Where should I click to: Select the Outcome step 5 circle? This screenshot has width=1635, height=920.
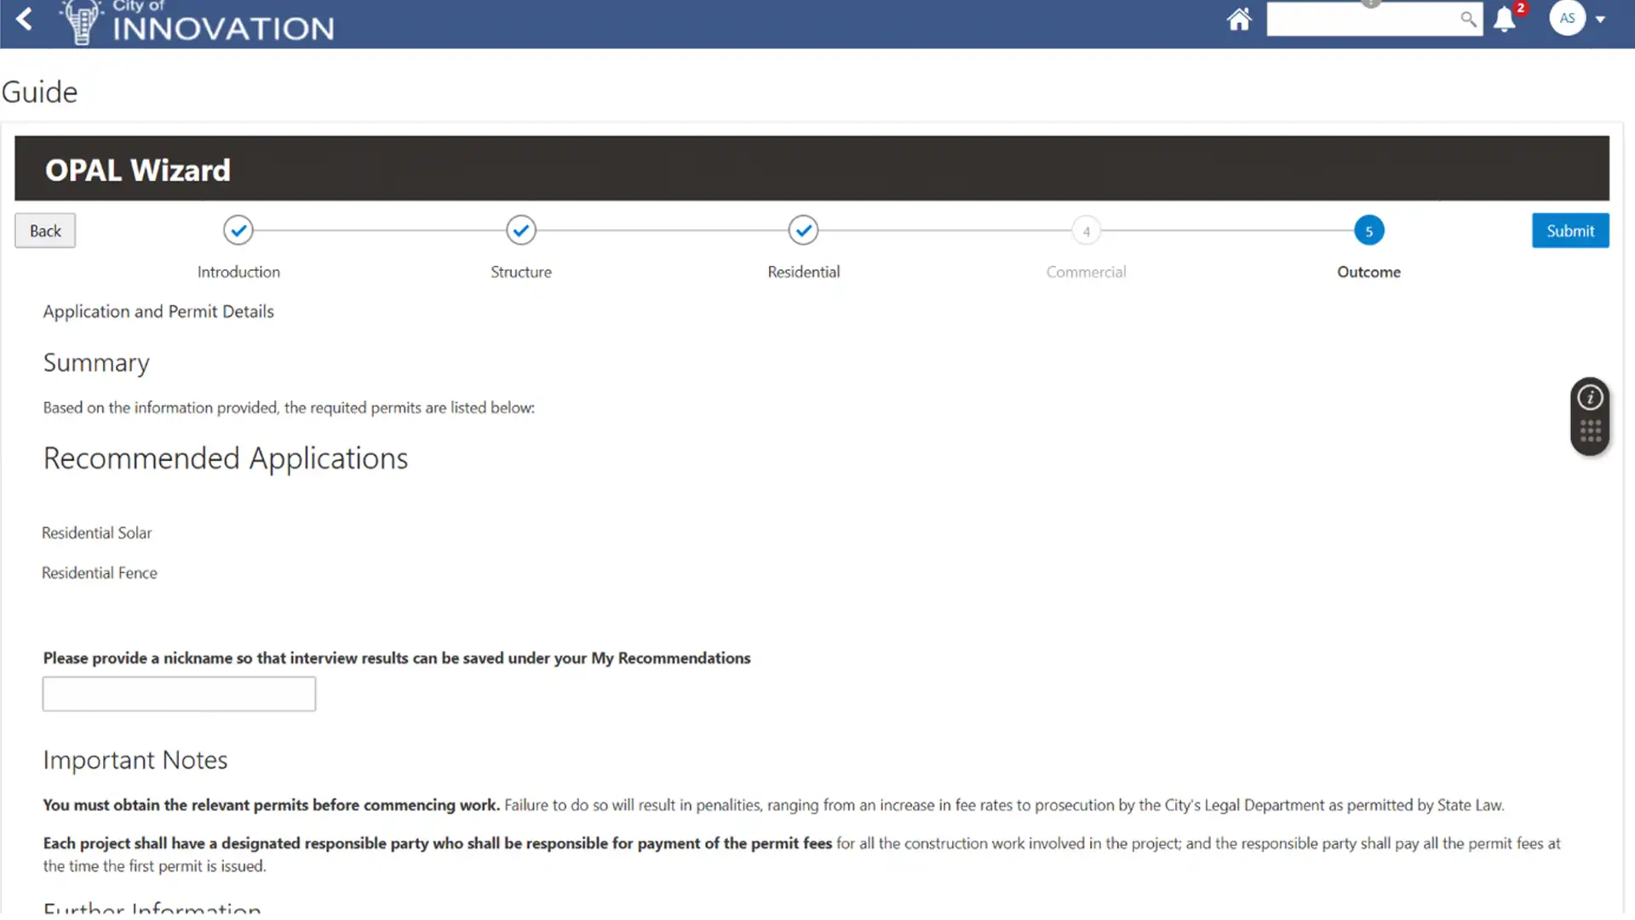(1368, 231)
